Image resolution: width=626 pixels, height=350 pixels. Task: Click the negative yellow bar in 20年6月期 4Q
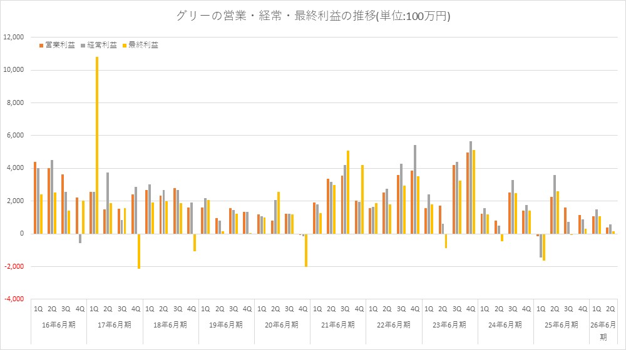click(306, 250)
